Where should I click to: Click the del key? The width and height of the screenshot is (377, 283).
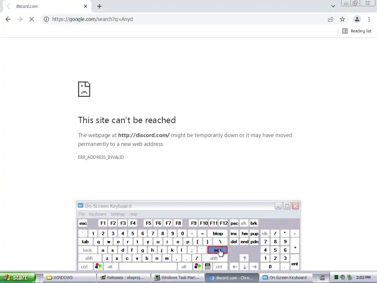(234, 242)
